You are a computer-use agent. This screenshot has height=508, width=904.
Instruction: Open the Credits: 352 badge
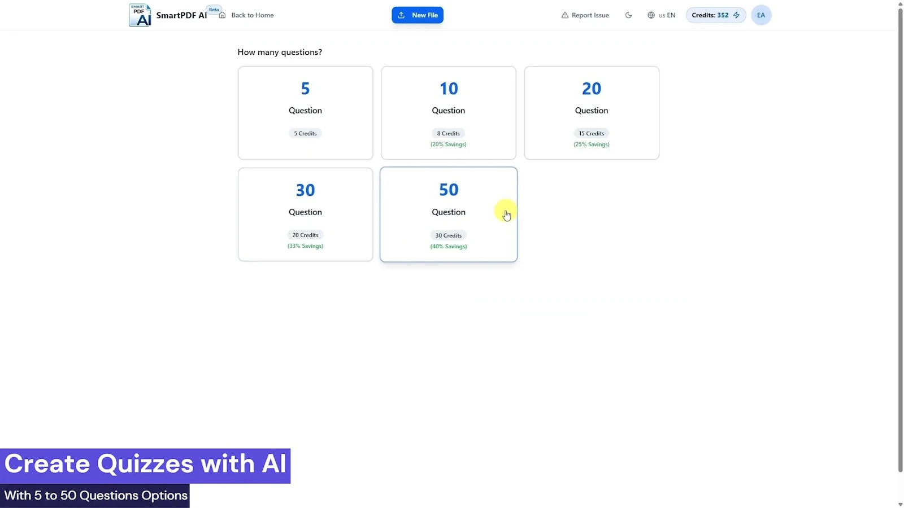point(716,15)
